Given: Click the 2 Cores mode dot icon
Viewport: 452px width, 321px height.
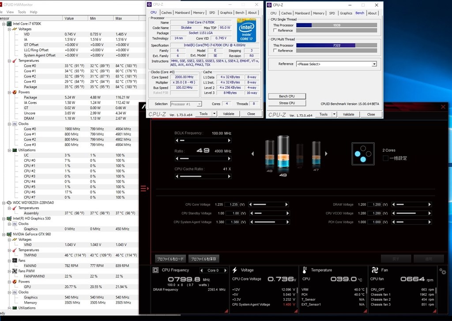Looking at the screenshot, I should coord(363,154).
